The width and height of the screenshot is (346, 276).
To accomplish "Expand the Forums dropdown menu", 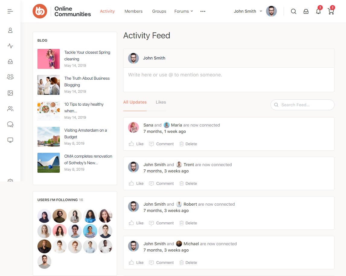I will click(x=184, y=11).
